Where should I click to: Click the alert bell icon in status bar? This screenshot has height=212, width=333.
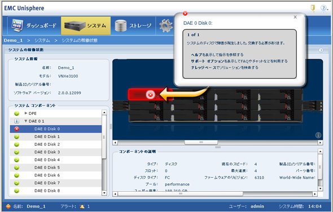tap(82, 206)
